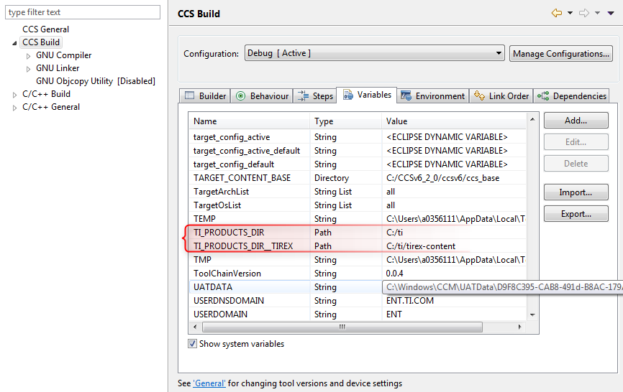Viewport: 623px width, 392px height.
Task: Click the Delete button
Action: click(x=576, y=163)
